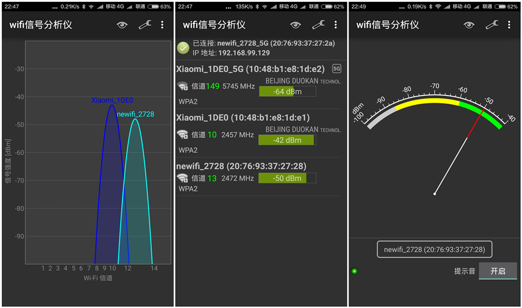Click the -42 dBm signal strength bar
Viewport: 522px width, 308px height.
(x=287, y=140)
